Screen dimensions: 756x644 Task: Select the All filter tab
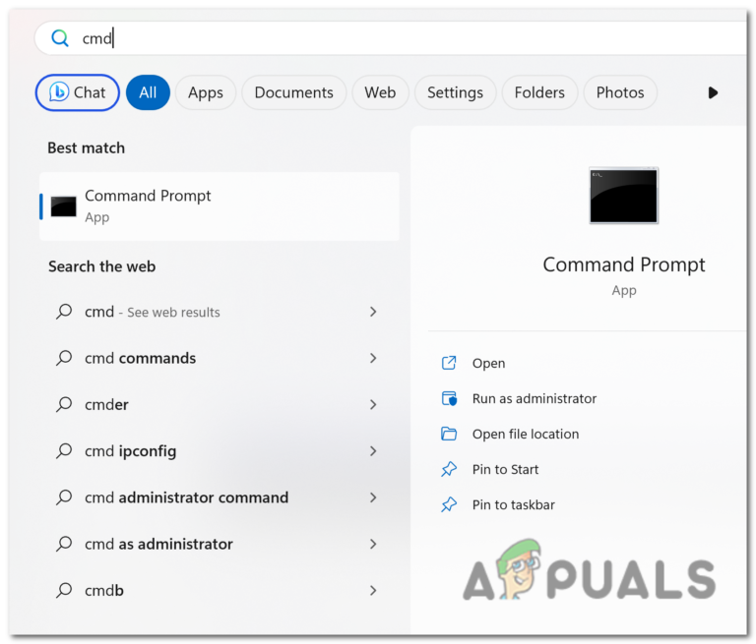click(x=148, y=92)
